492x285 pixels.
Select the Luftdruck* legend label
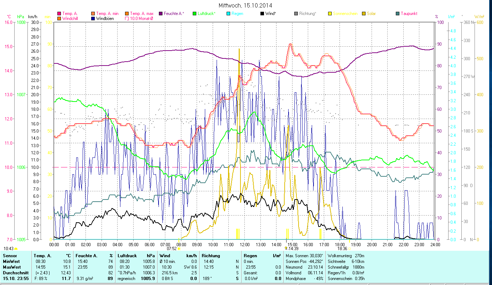(207, 14)
